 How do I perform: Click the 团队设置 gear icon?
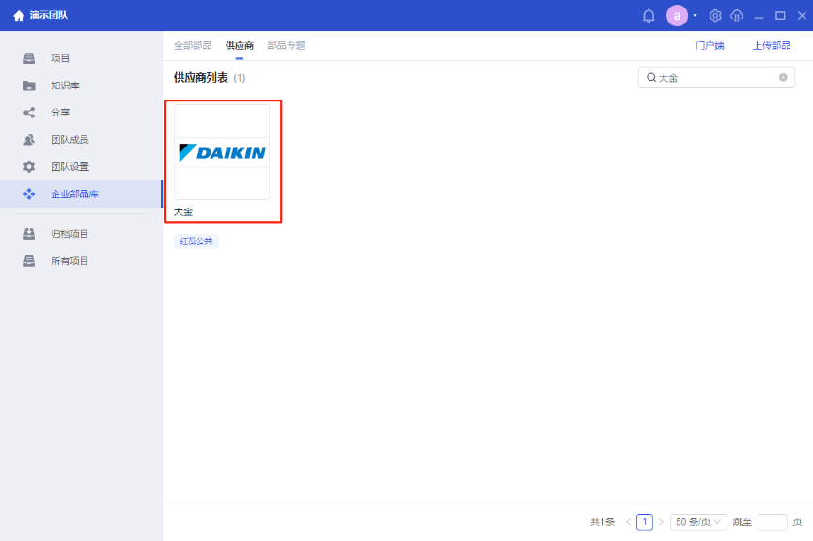point(29,167)
